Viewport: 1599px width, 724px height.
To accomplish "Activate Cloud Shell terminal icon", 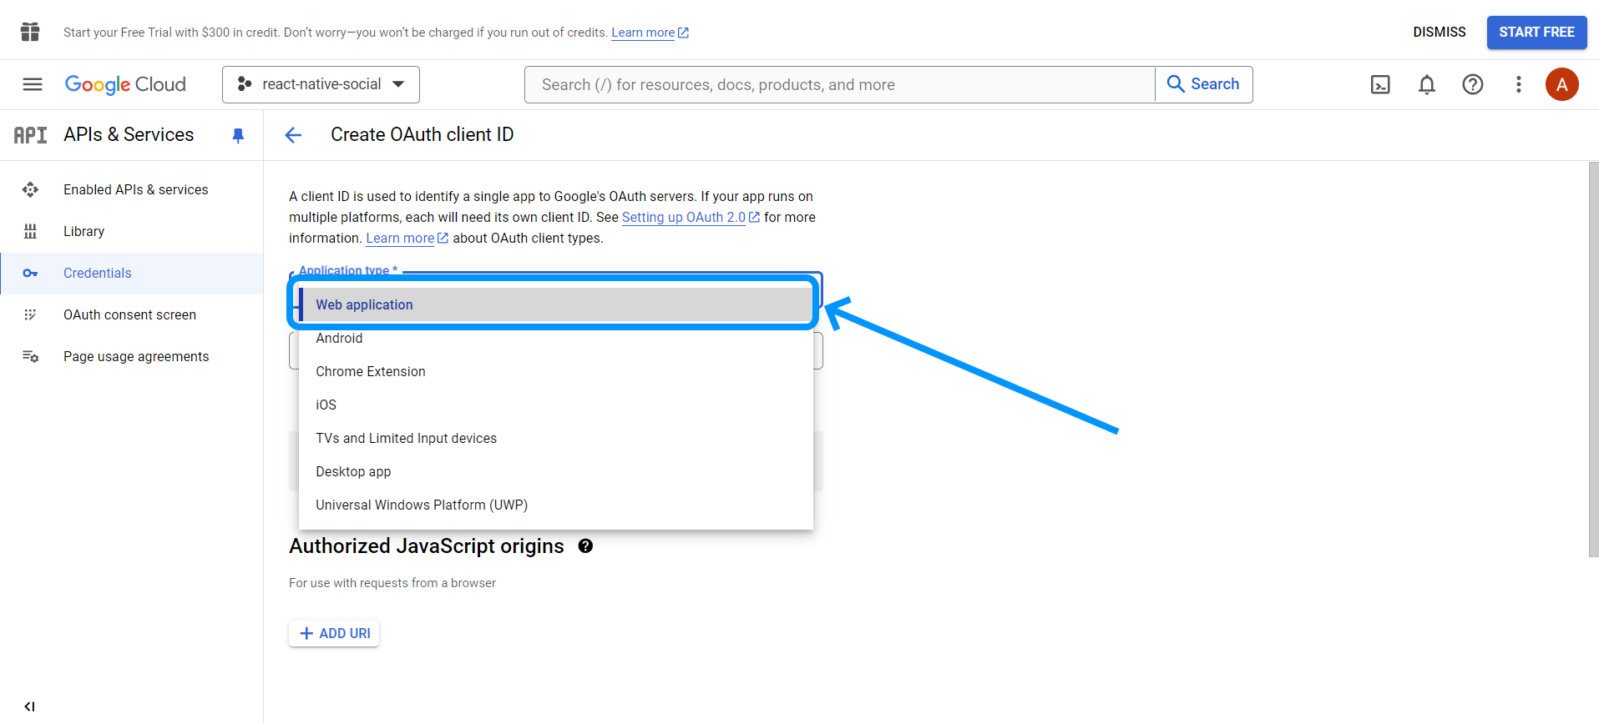I will (1380, 84).
